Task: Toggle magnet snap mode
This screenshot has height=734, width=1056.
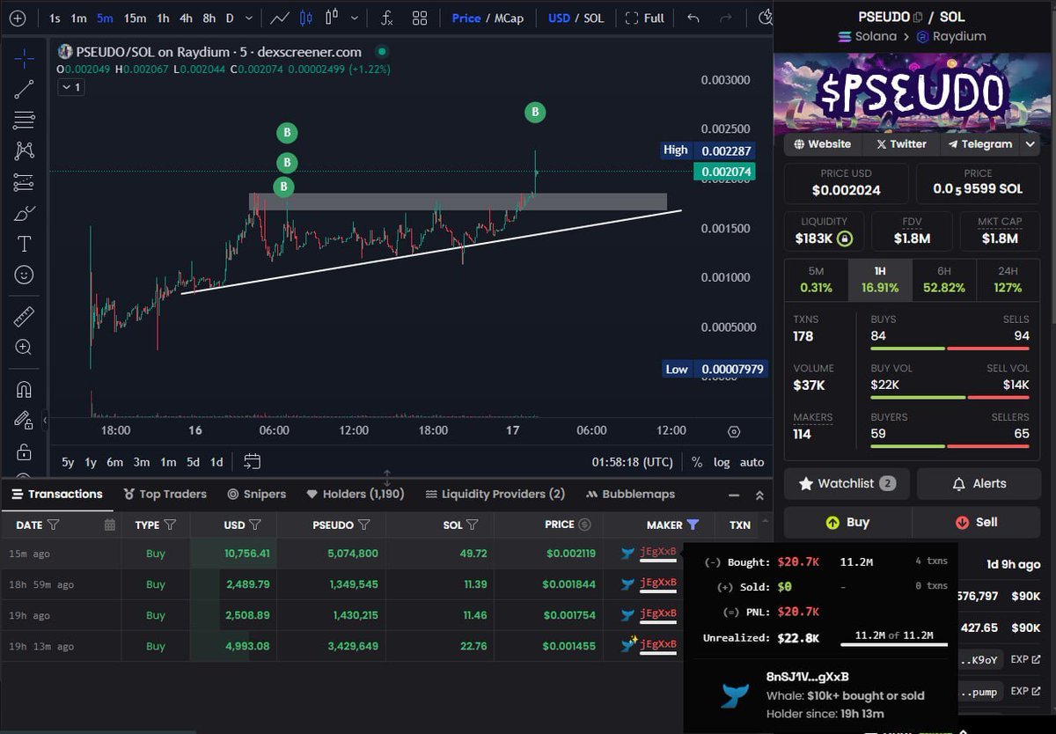Action: click(x=24, y=388)
